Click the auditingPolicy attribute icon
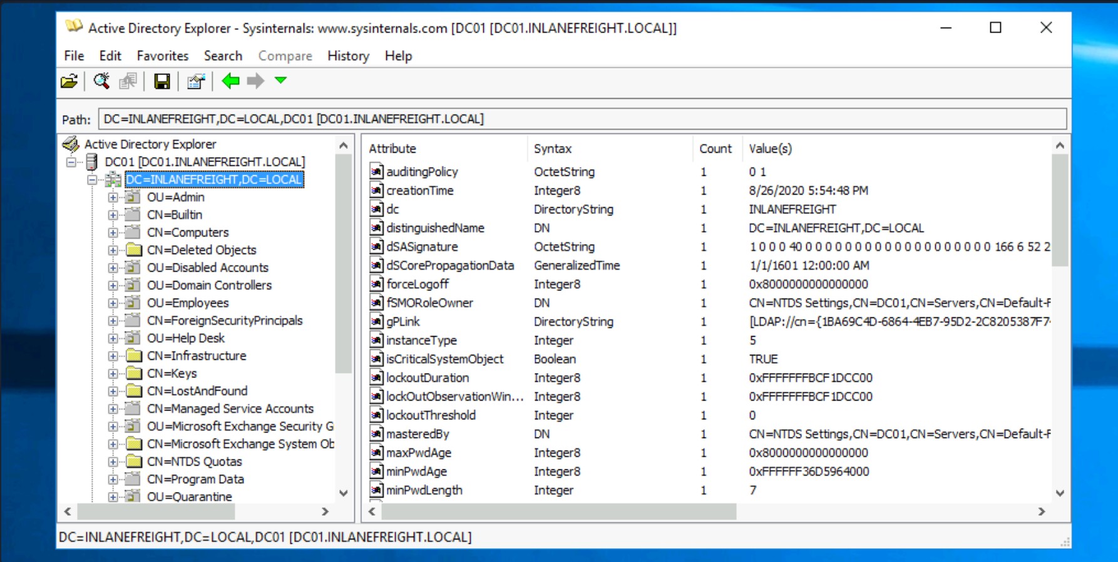The width and height of the screenshot is (1118, 562). click(x=376, y=171)
